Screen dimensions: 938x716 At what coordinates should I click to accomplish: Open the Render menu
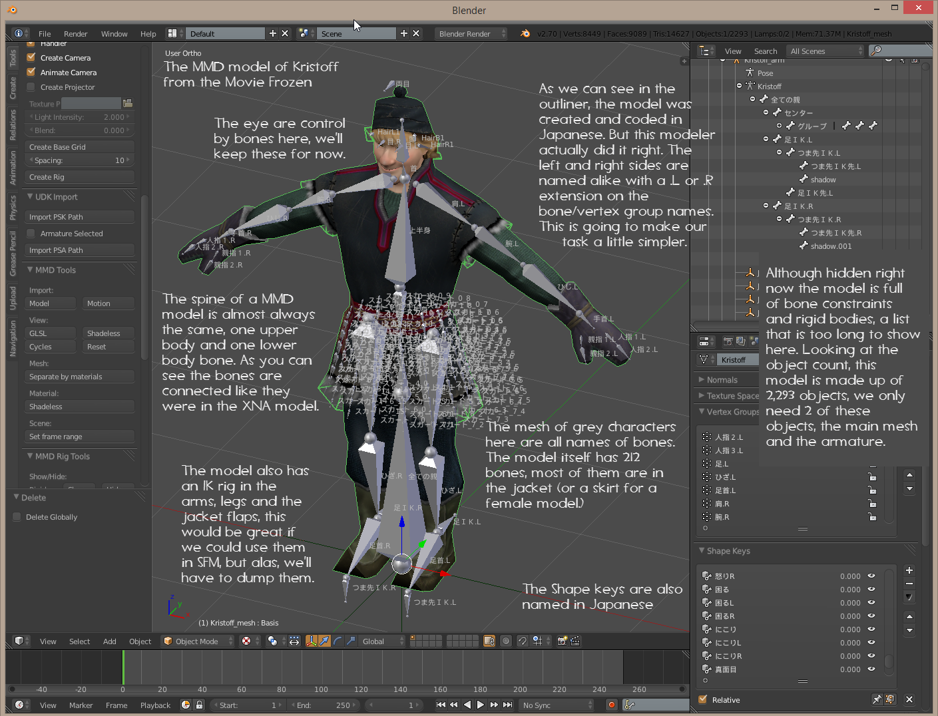click(x=76, y=33)
